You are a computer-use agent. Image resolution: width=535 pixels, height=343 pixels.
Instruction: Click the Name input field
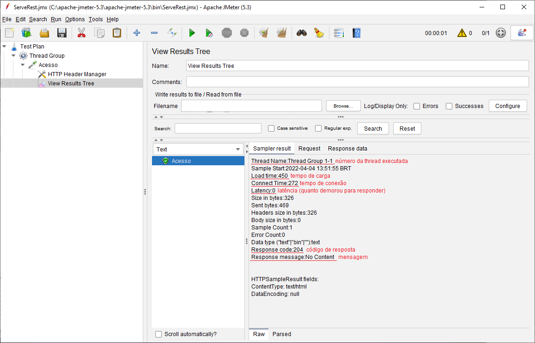click(357, 66)
